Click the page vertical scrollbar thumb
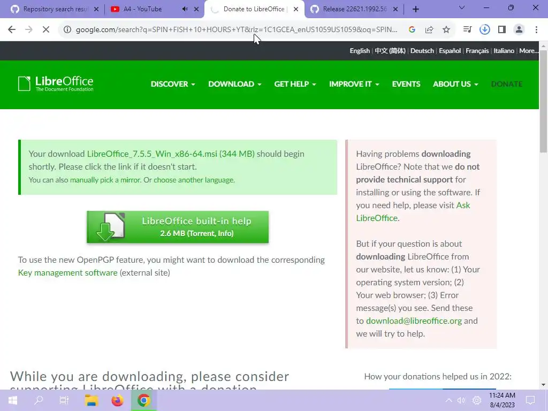548x411 pixels. point(543,101)
